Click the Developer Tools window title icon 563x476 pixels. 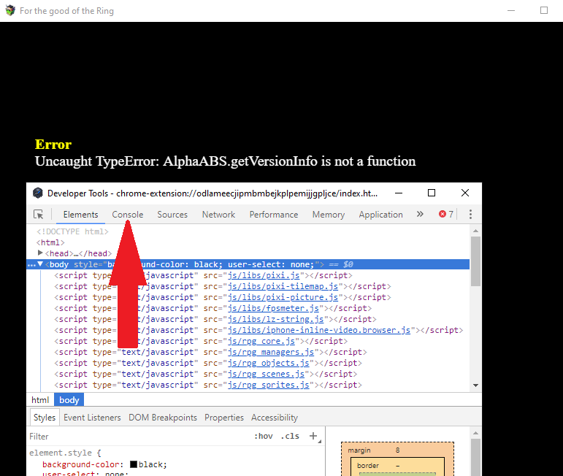pos(38,193)
